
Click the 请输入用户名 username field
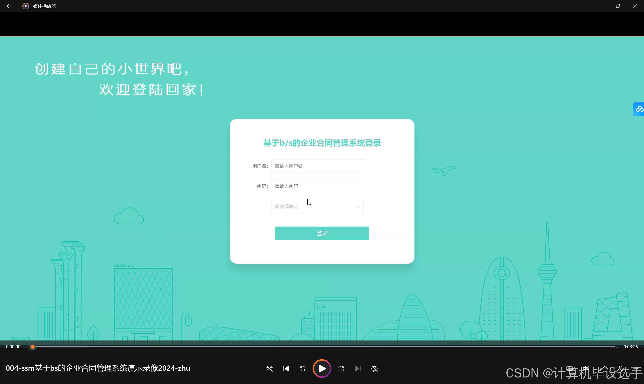[x=318, y=166]
